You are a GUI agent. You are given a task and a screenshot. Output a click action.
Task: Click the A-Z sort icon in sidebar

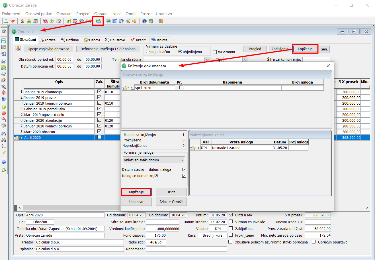tap(4, 146)
